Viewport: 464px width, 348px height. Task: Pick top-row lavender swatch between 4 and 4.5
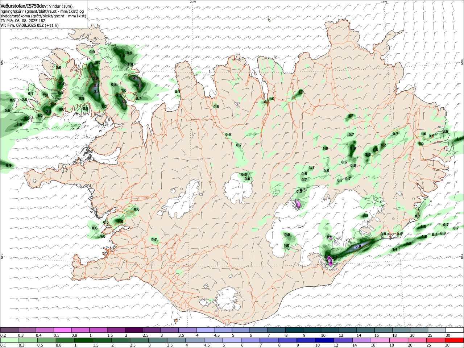(205, 330)
